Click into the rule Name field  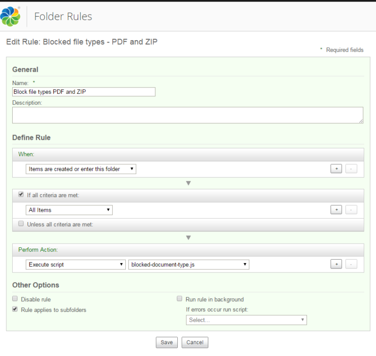(84, 92)
